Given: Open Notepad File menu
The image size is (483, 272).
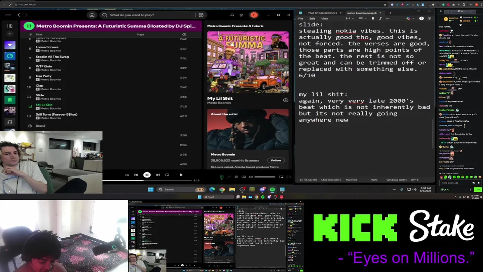Looking at the screenshot, I should click(301, 19).
